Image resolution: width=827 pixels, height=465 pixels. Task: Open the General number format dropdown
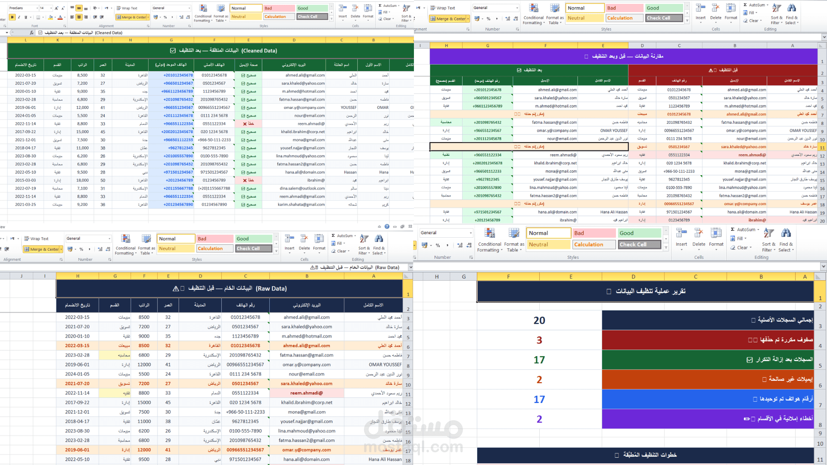coord(171,8)
